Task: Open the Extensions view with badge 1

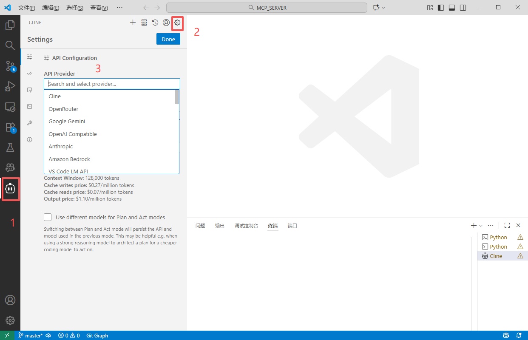Action: 10,127
